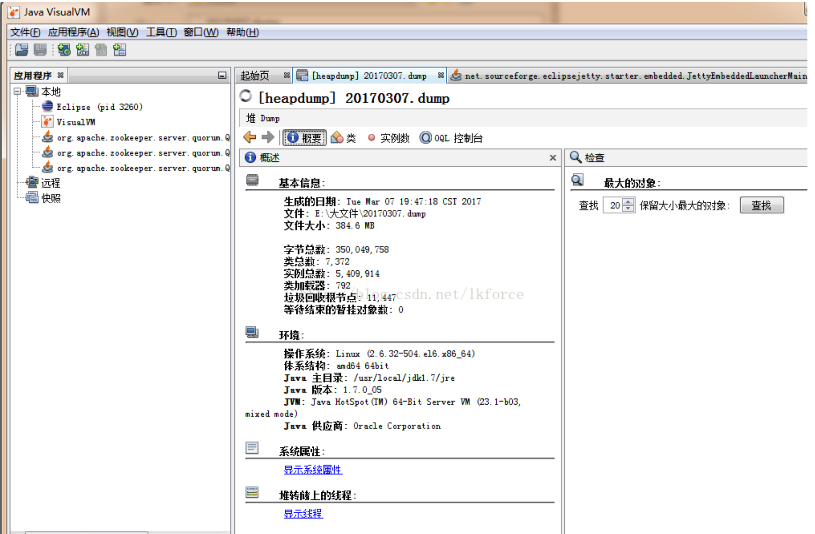Viewport: 815px width, 534px height.
Task: Click the back arrow in heap toolbar
Action: click(x=250, y=137)
